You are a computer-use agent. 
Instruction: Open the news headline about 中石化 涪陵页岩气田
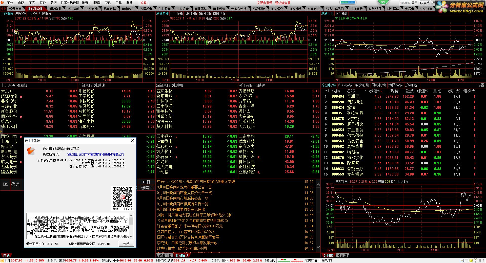click(x=196, y=182)
